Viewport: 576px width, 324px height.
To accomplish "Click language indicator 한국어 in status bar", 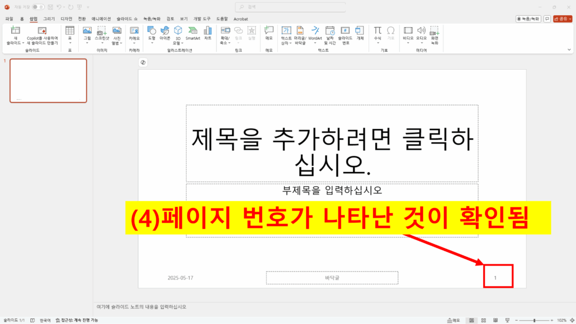I will pyautogui.click(x=45, y=320).
